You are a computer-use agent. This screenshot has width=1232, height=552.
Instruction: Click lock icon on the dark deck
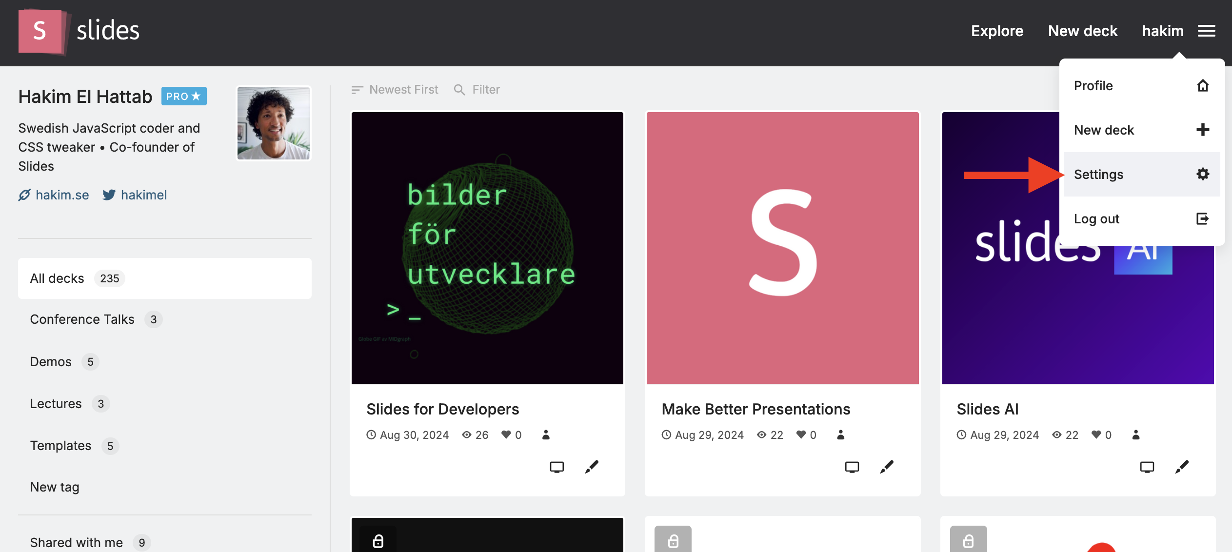[378, 540]
